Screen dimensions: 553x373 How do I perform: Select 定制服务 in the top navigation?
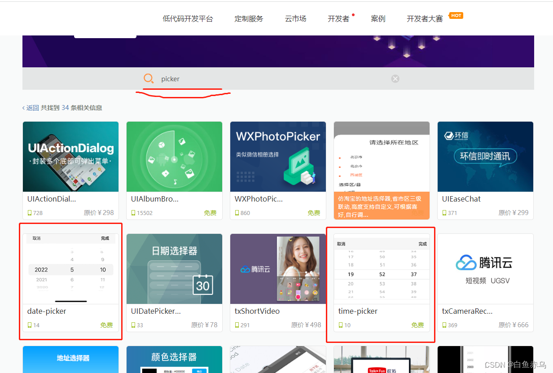(249, 18)
